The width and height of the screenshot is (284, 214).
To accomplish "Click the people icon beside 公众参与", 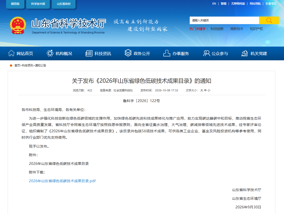I will (x=206, y=53).
